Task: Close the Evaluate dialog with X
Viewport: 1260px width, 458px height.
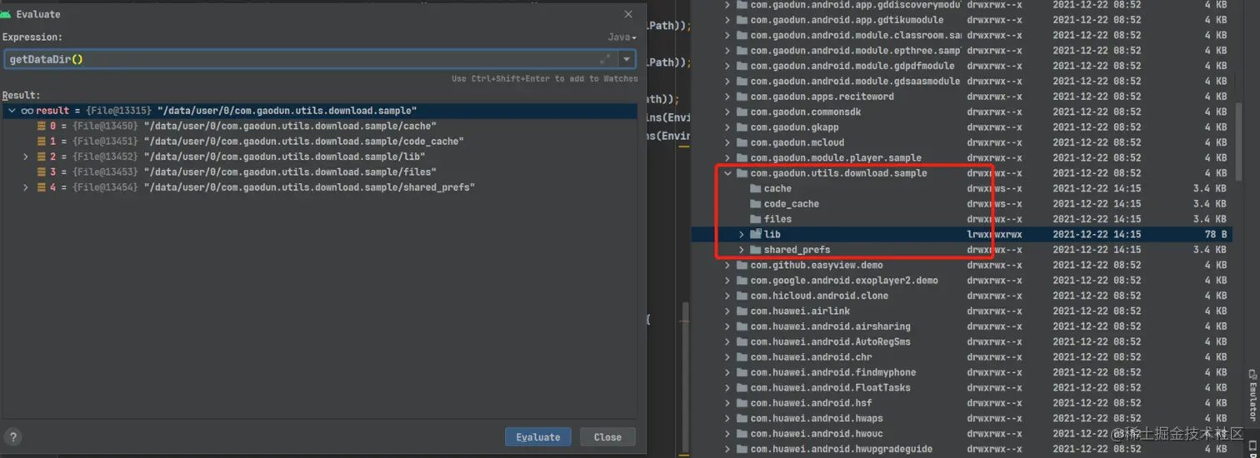Action: click(628, 14)
